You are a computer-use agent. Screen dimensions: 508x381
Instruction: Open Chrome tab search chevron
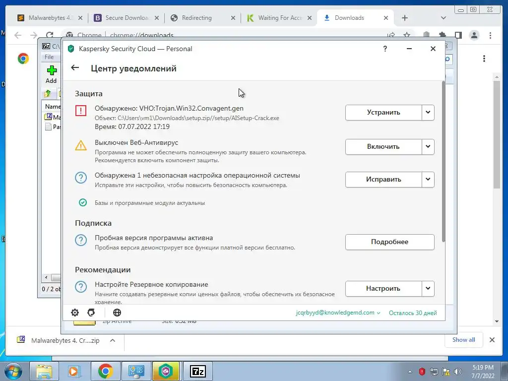point(443,18)
